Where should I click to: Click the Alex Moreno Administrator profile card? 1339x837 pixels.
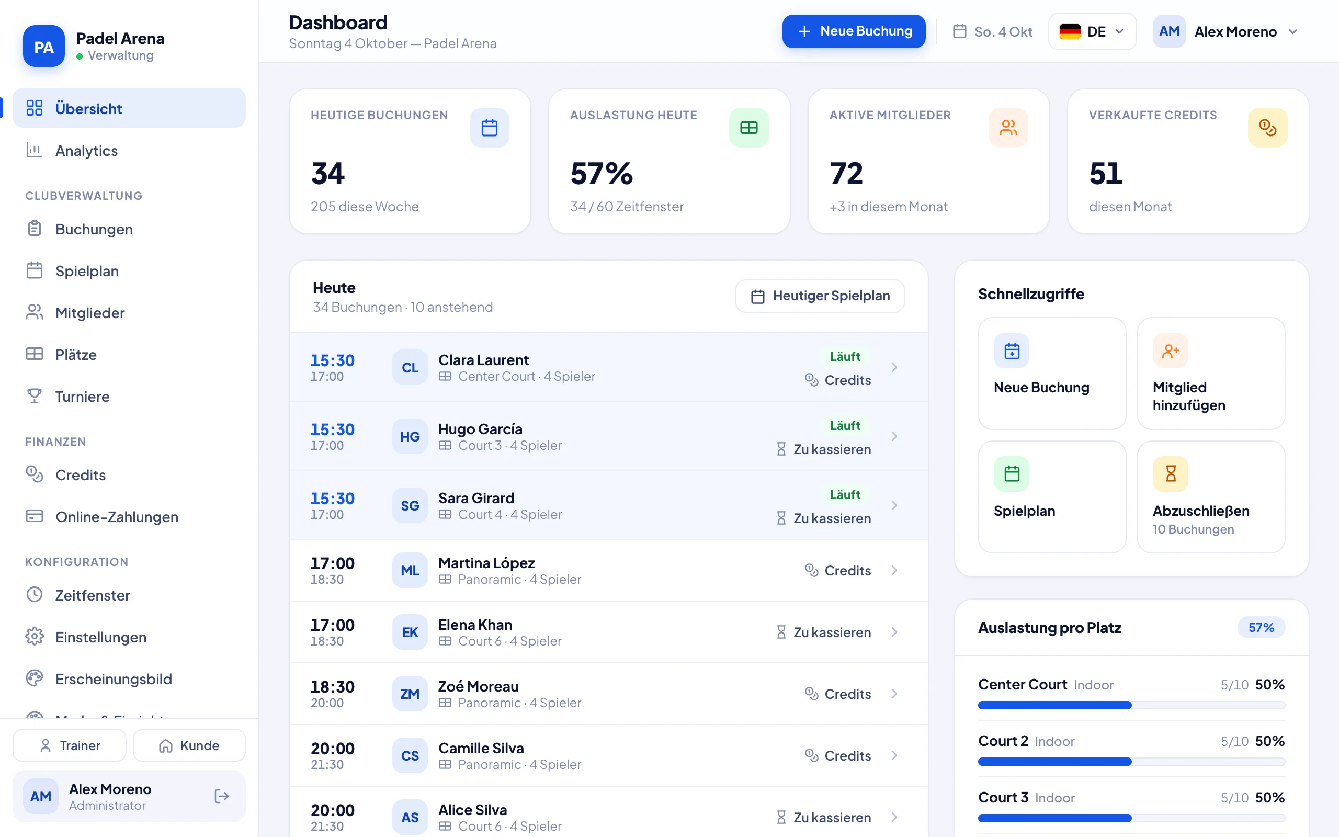coord(129,796)
